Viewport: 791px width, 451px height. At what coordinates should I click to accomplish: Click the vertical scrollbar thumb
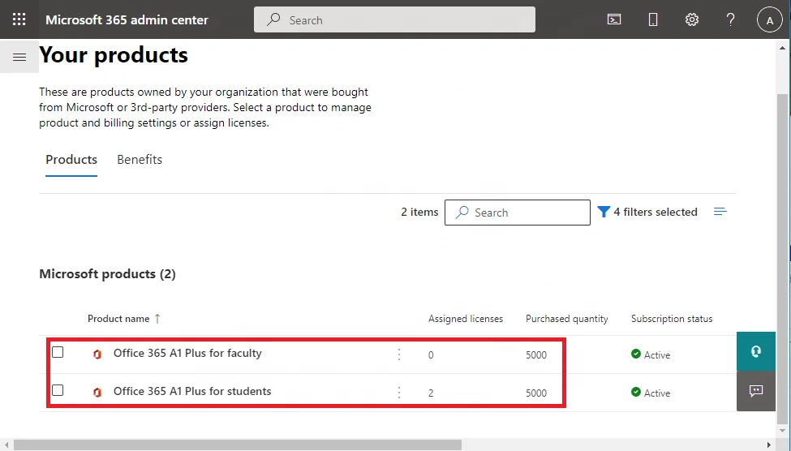tap(782, 257)
